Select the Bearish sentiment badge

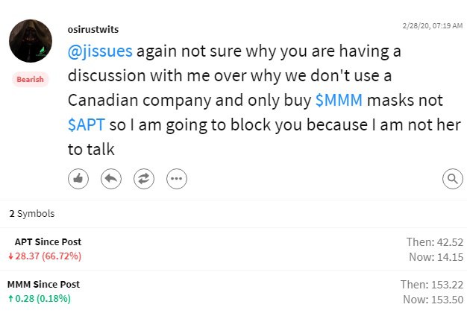pyautogui.click(x=30, y=80)
